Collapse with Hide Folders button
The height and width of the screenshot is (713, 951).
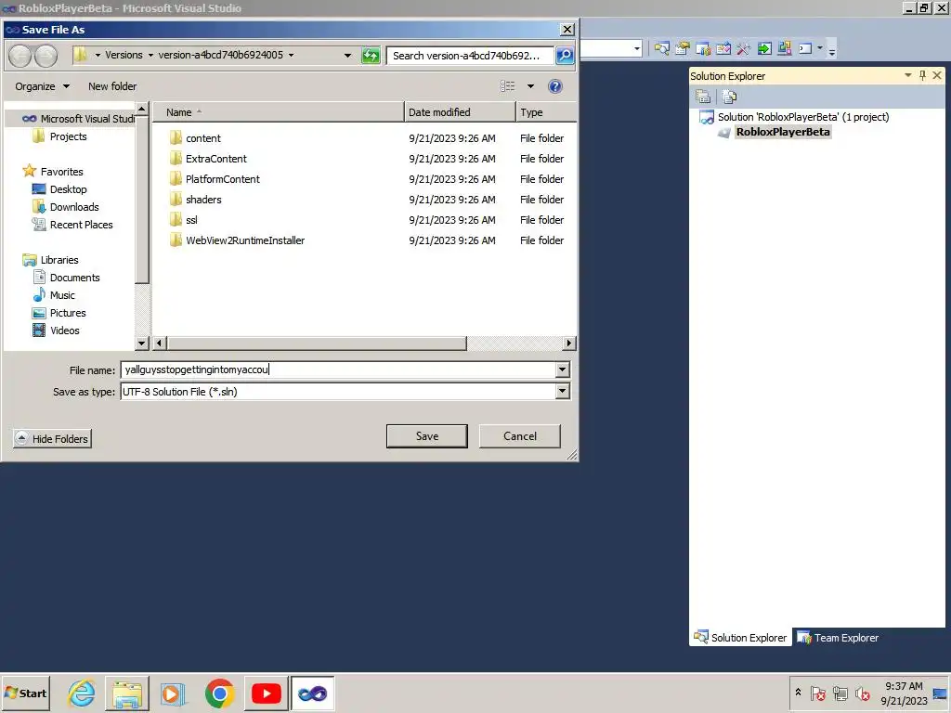(x=52, y=439)
